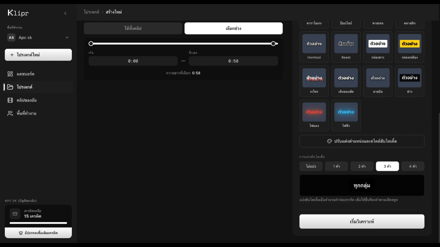Click the end handle of range slider
The width and height of the screenshot is (440, 247).
[x=273, y=44]
